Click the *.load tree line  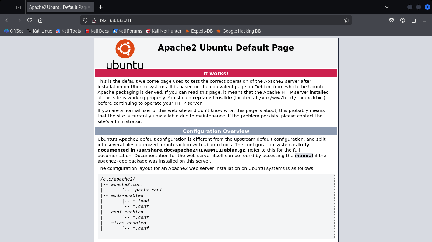pyautogui.click(x=141, y=201)
